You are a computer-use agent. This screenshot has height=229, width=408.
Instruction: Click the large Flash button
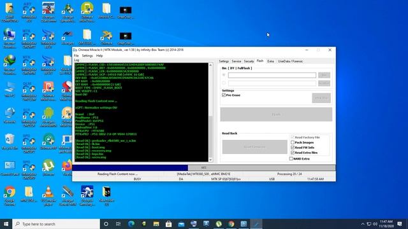click(x=276, y=114)
